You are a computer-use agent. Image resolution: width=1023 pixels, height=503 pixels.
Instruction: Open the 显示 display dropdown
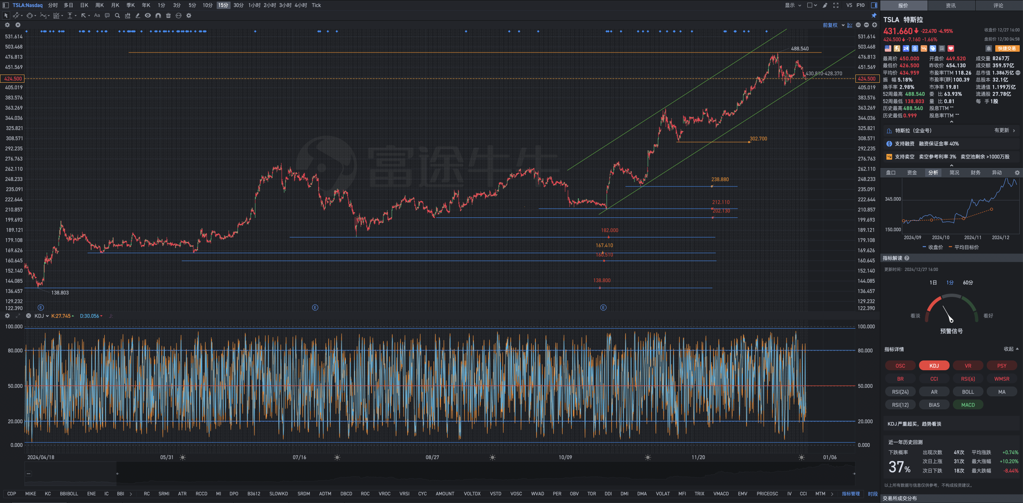pyautogui.click(x=793, y=5)
